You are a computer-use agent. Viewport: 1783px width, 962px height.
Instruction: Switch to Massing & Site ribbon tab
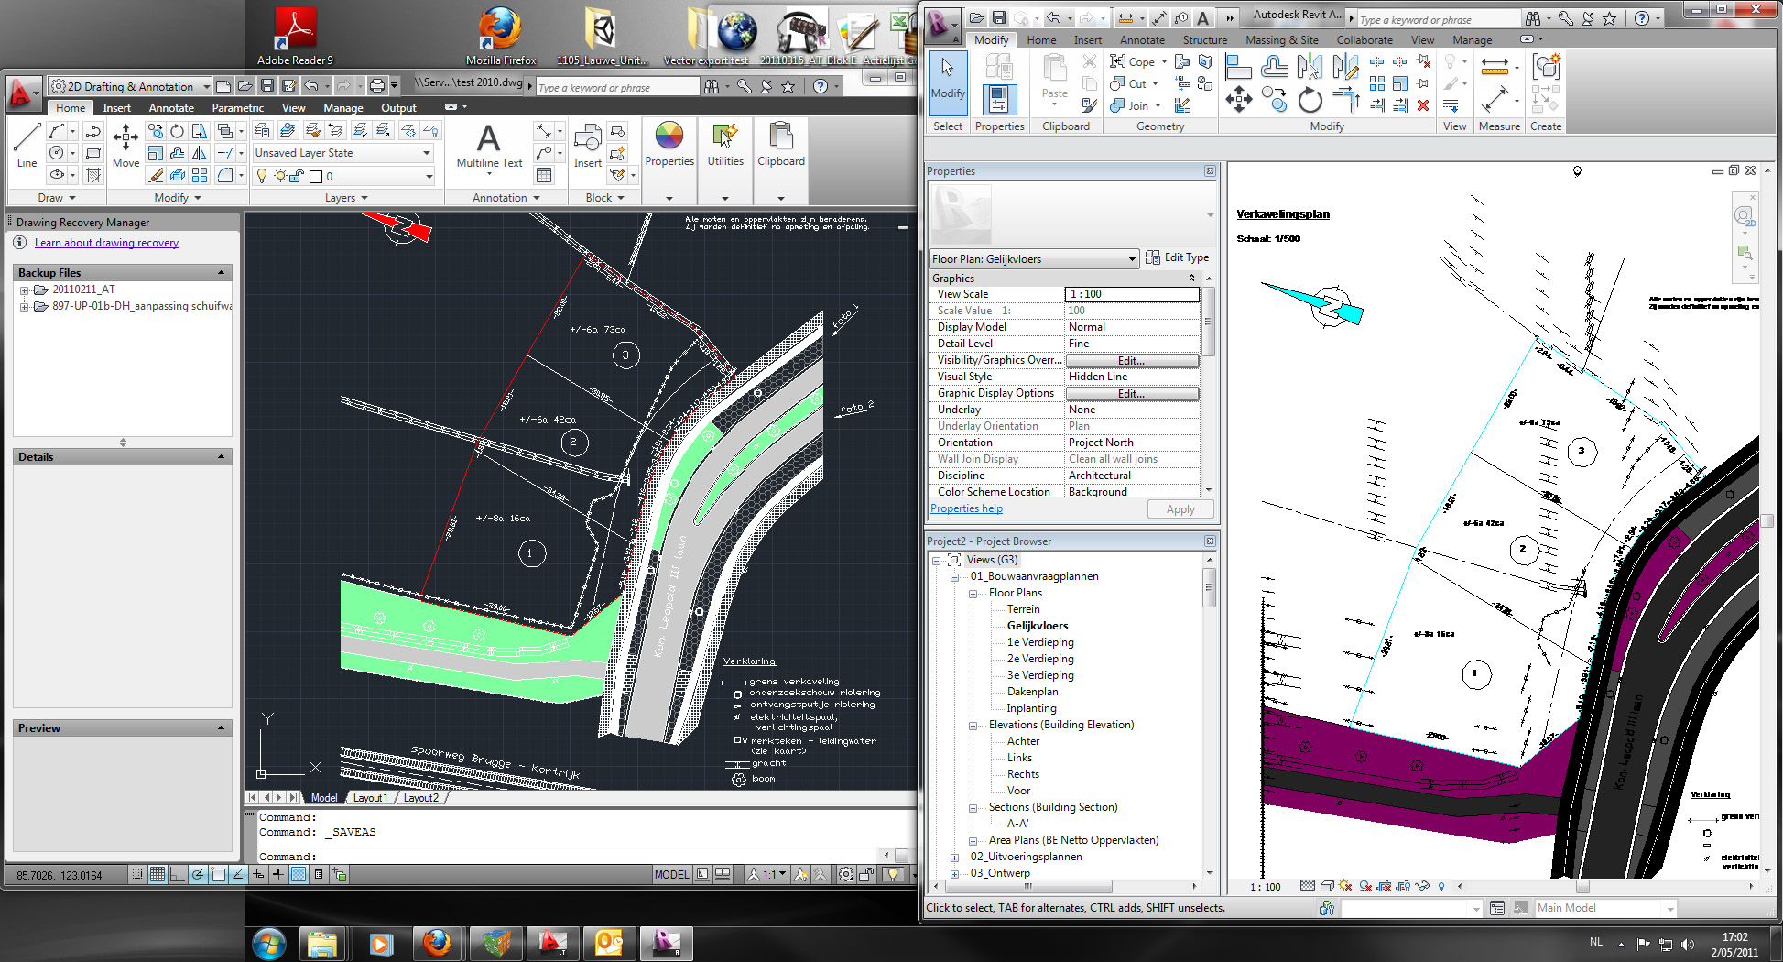[x=1281, y=40]
